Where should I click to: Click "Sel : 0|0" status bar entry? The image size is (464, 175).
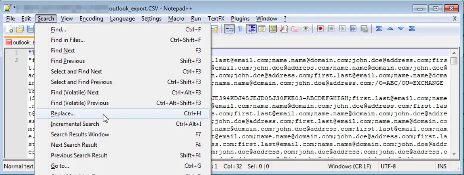point(259,166)
